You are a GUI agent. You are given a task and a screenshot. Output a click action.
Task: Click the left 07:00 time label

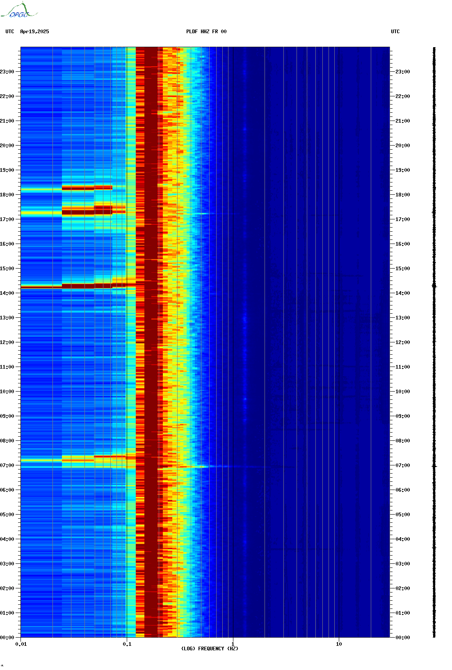tap(7, 465)
